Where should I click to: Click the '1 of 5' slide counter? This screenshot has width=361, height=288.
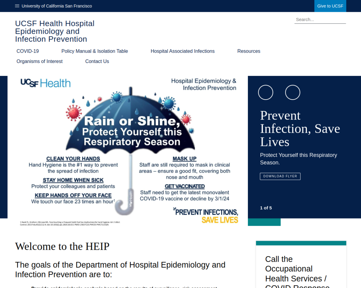(x=266, y=208)
